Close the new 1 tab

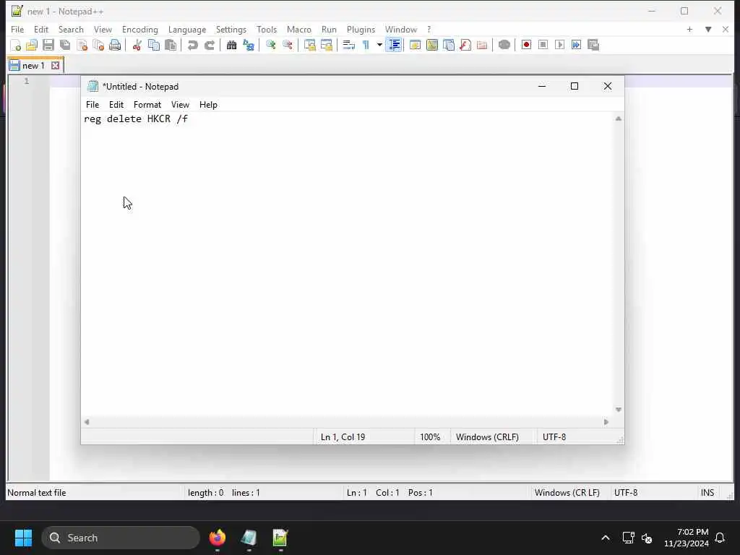coord(55,66)
